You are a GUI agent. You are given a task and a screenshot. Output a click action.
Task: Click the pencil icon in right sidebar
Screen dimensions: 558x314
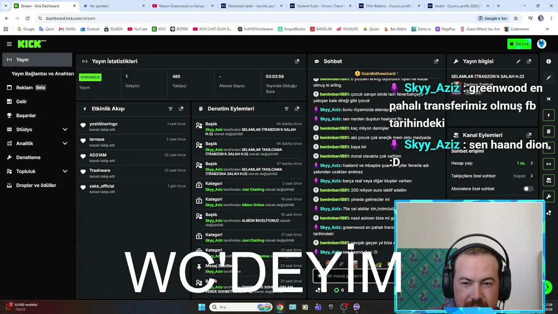[548, 78]
